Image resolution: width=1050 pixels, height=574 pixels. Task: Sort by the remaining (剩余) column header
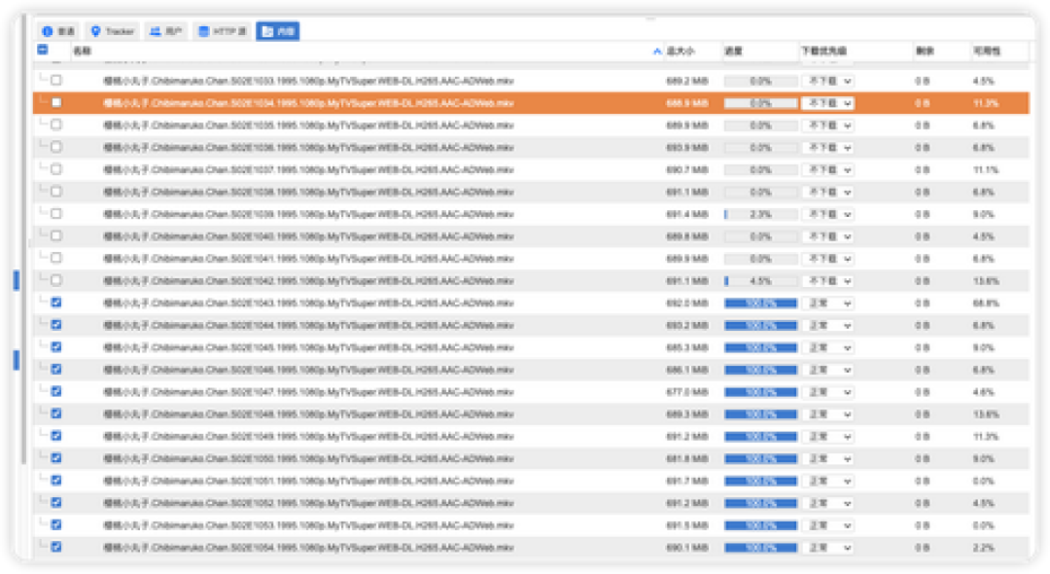pyautogui.click(x=925, y=51)
